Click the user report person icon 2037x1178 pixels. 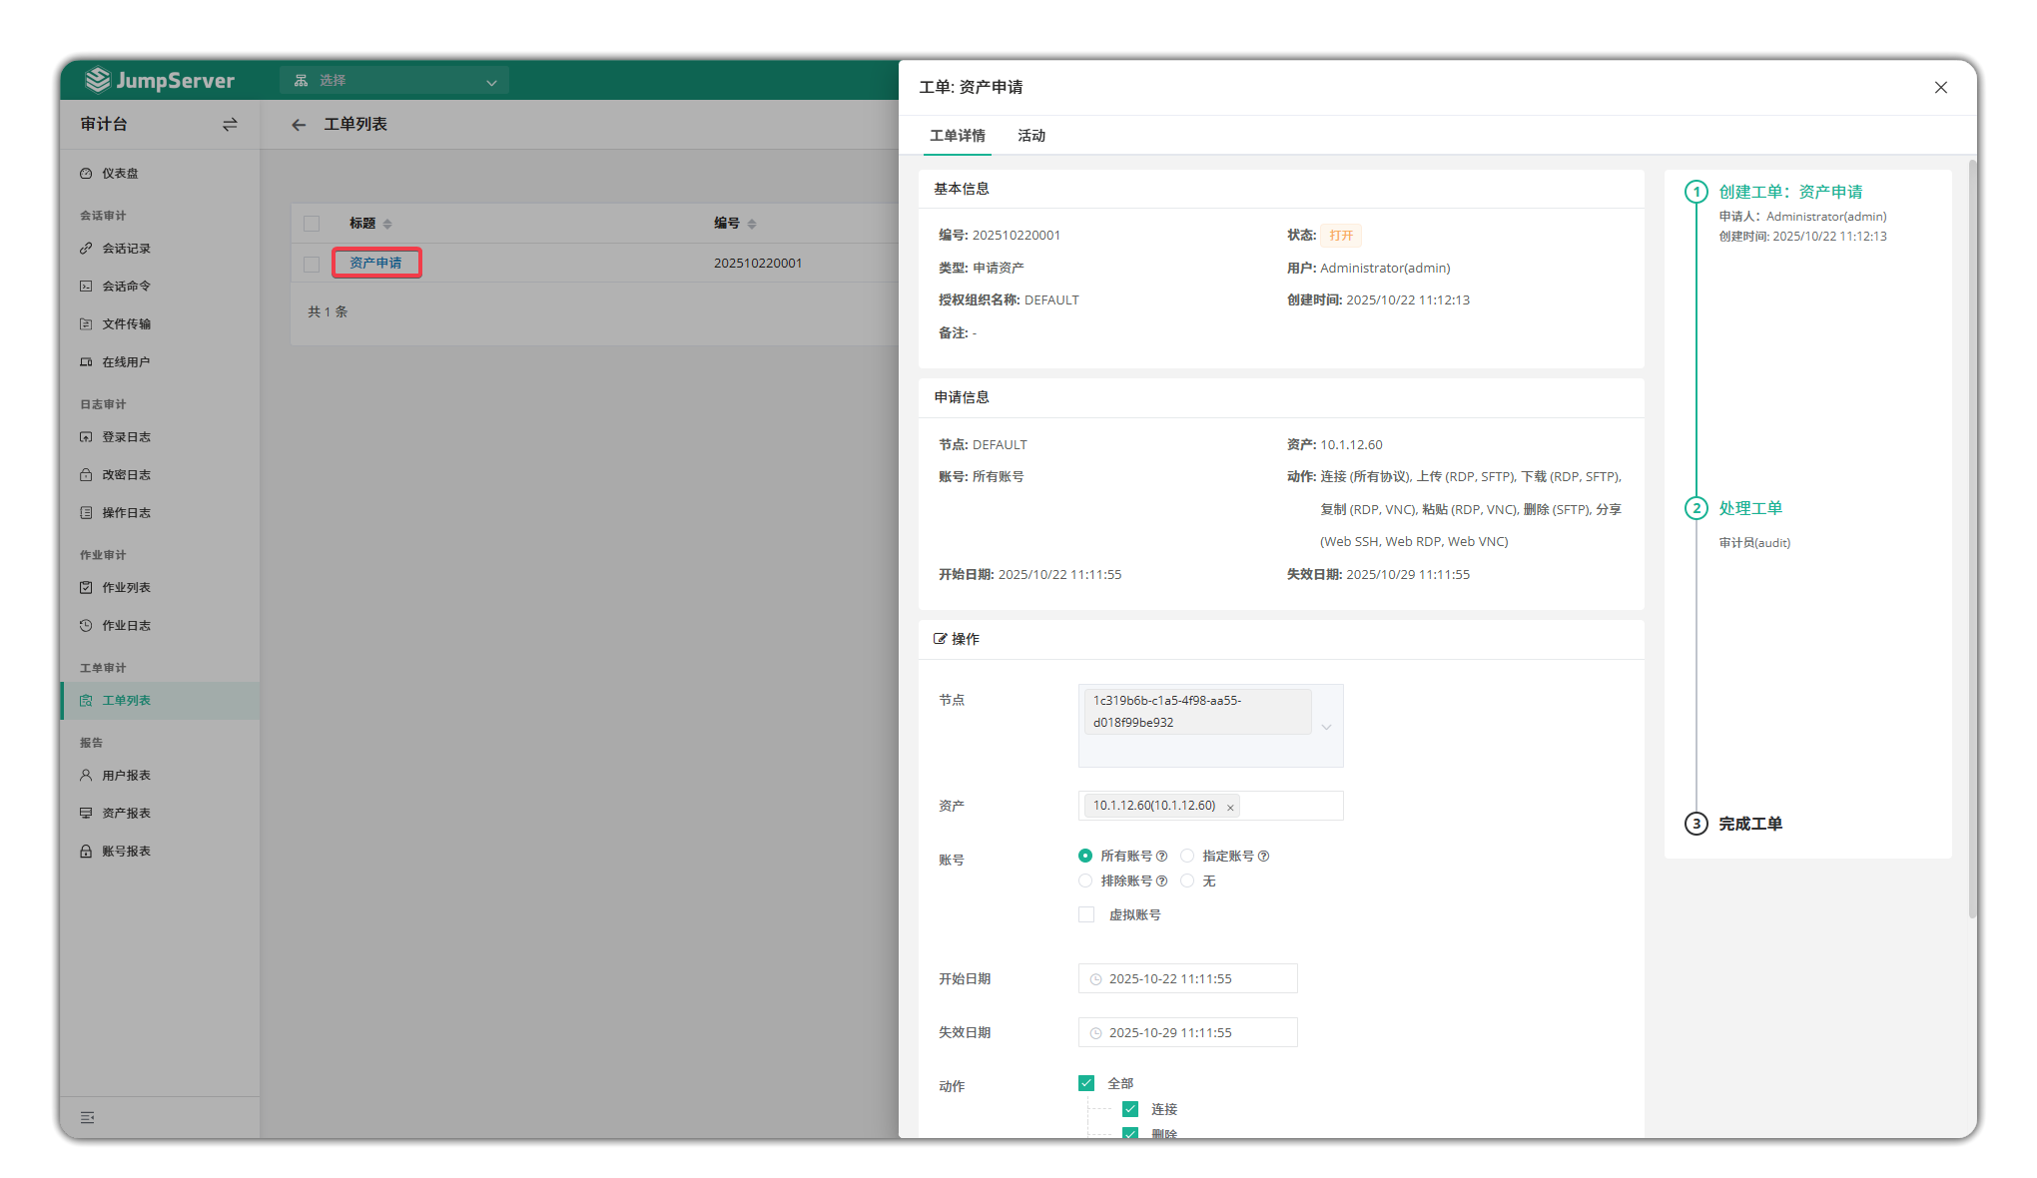86,776
